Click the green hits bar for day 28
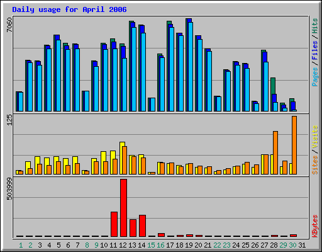 click(x=273, y=86)
